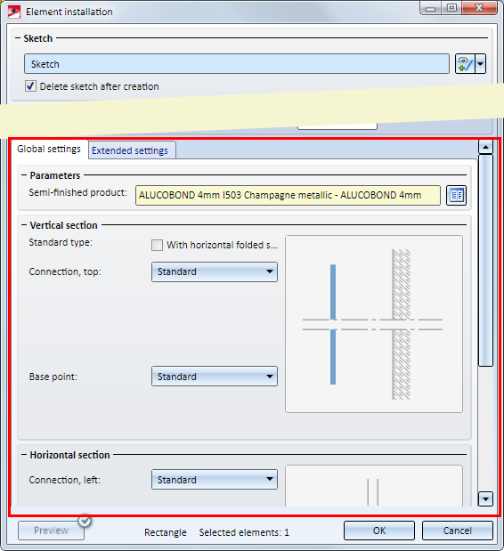The width and height of the screenshot is (504, 551).
Task: Switch to Extended settings tab
Action: 130,150
